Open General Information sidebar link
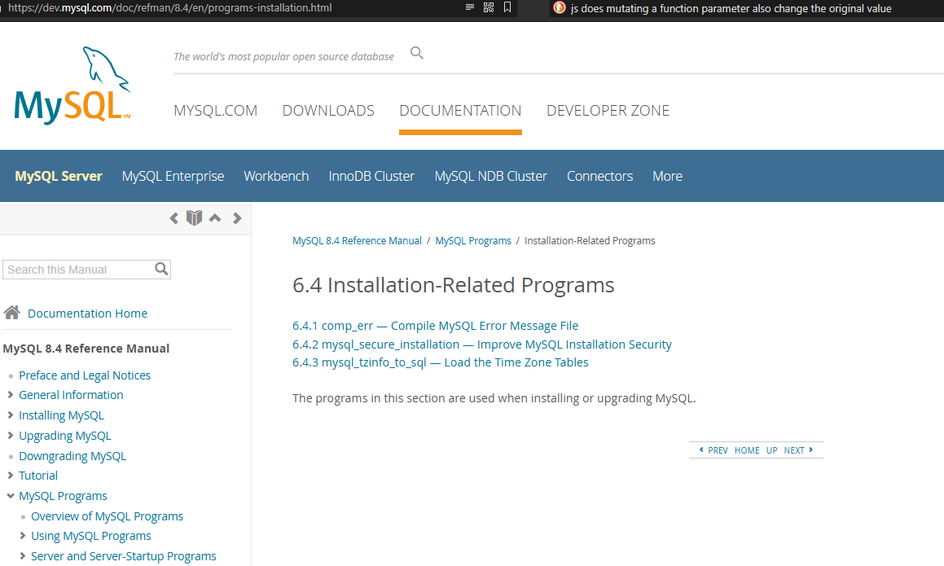This screenshot has height=566, width=944. [x=71, y=395]
